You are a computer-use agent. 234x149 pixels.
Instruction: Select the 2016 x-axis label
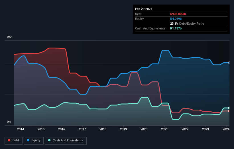click(x=62, y=129)
